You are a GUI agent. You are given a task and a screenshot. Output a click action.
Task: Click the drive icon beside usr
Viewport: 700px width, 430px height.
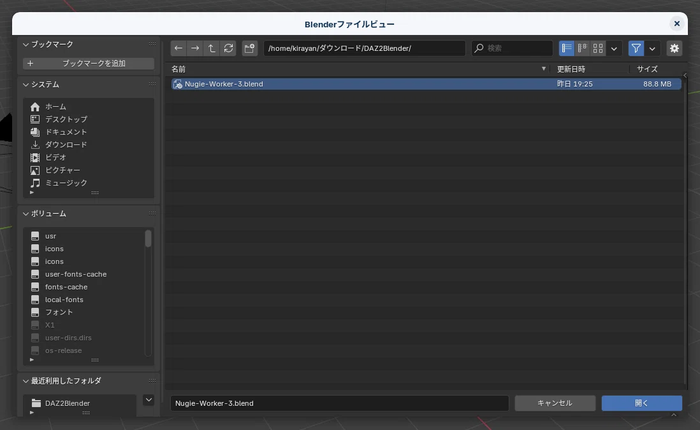pyautogui.click(x=35, y=236)
